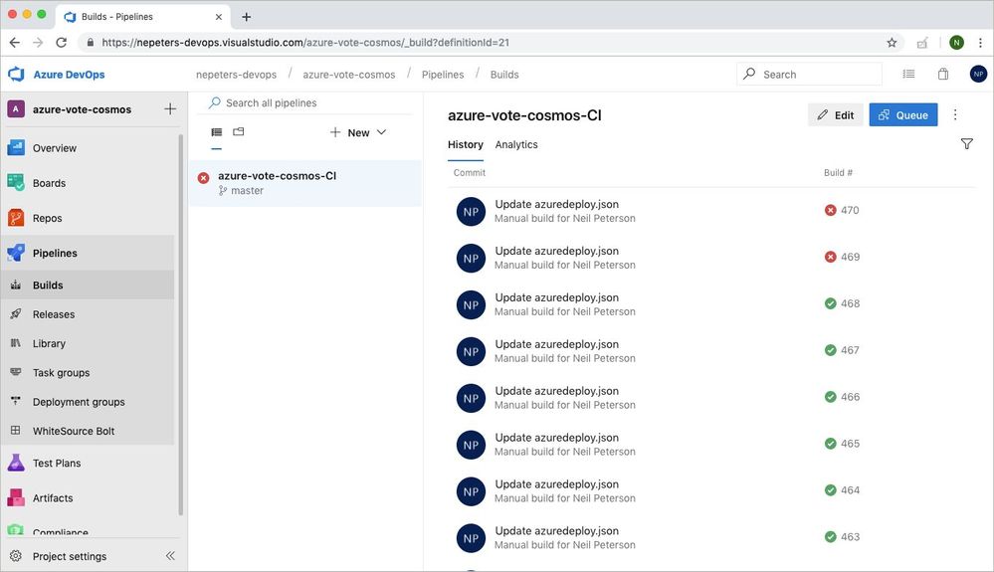Screen dimensions: 994x572
Task: Click browser reload button
Action: (62, 43)
